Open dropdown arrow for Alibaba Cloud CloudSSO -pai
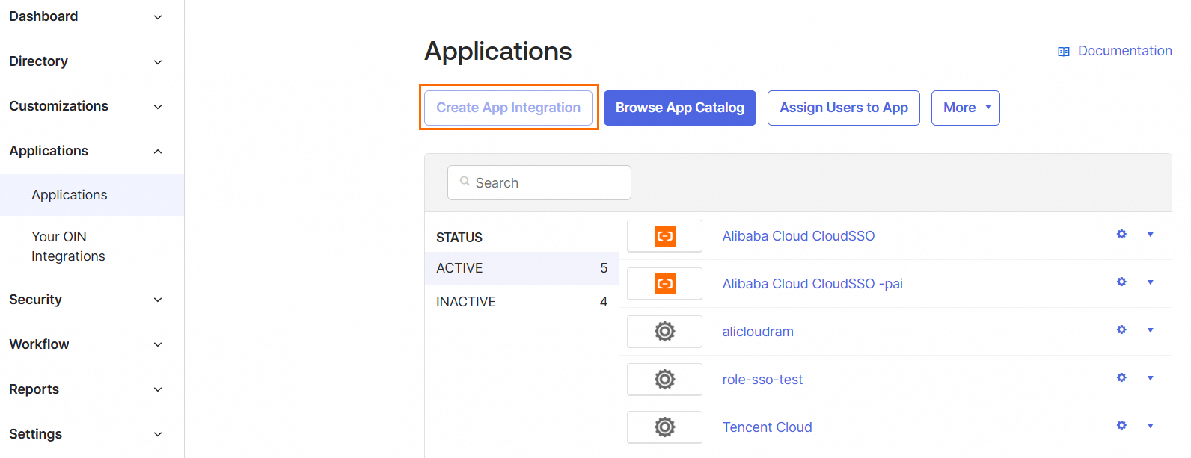 1150,282
